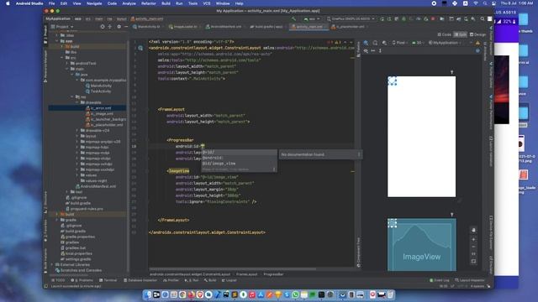Click the pan hand icon in preview
Image resolution: width=538 pixels, height=302 pixels.
(x=473, y=230)
